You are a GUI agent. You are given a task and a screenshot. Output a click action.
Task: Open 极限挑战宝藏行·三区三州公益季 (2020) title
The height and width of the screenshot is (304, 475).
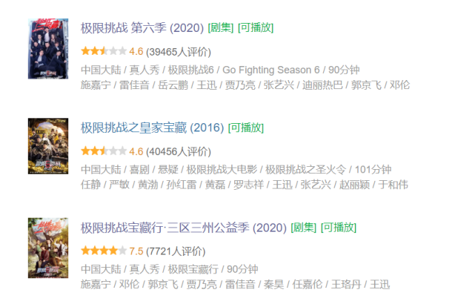click(x=183, y=227)
